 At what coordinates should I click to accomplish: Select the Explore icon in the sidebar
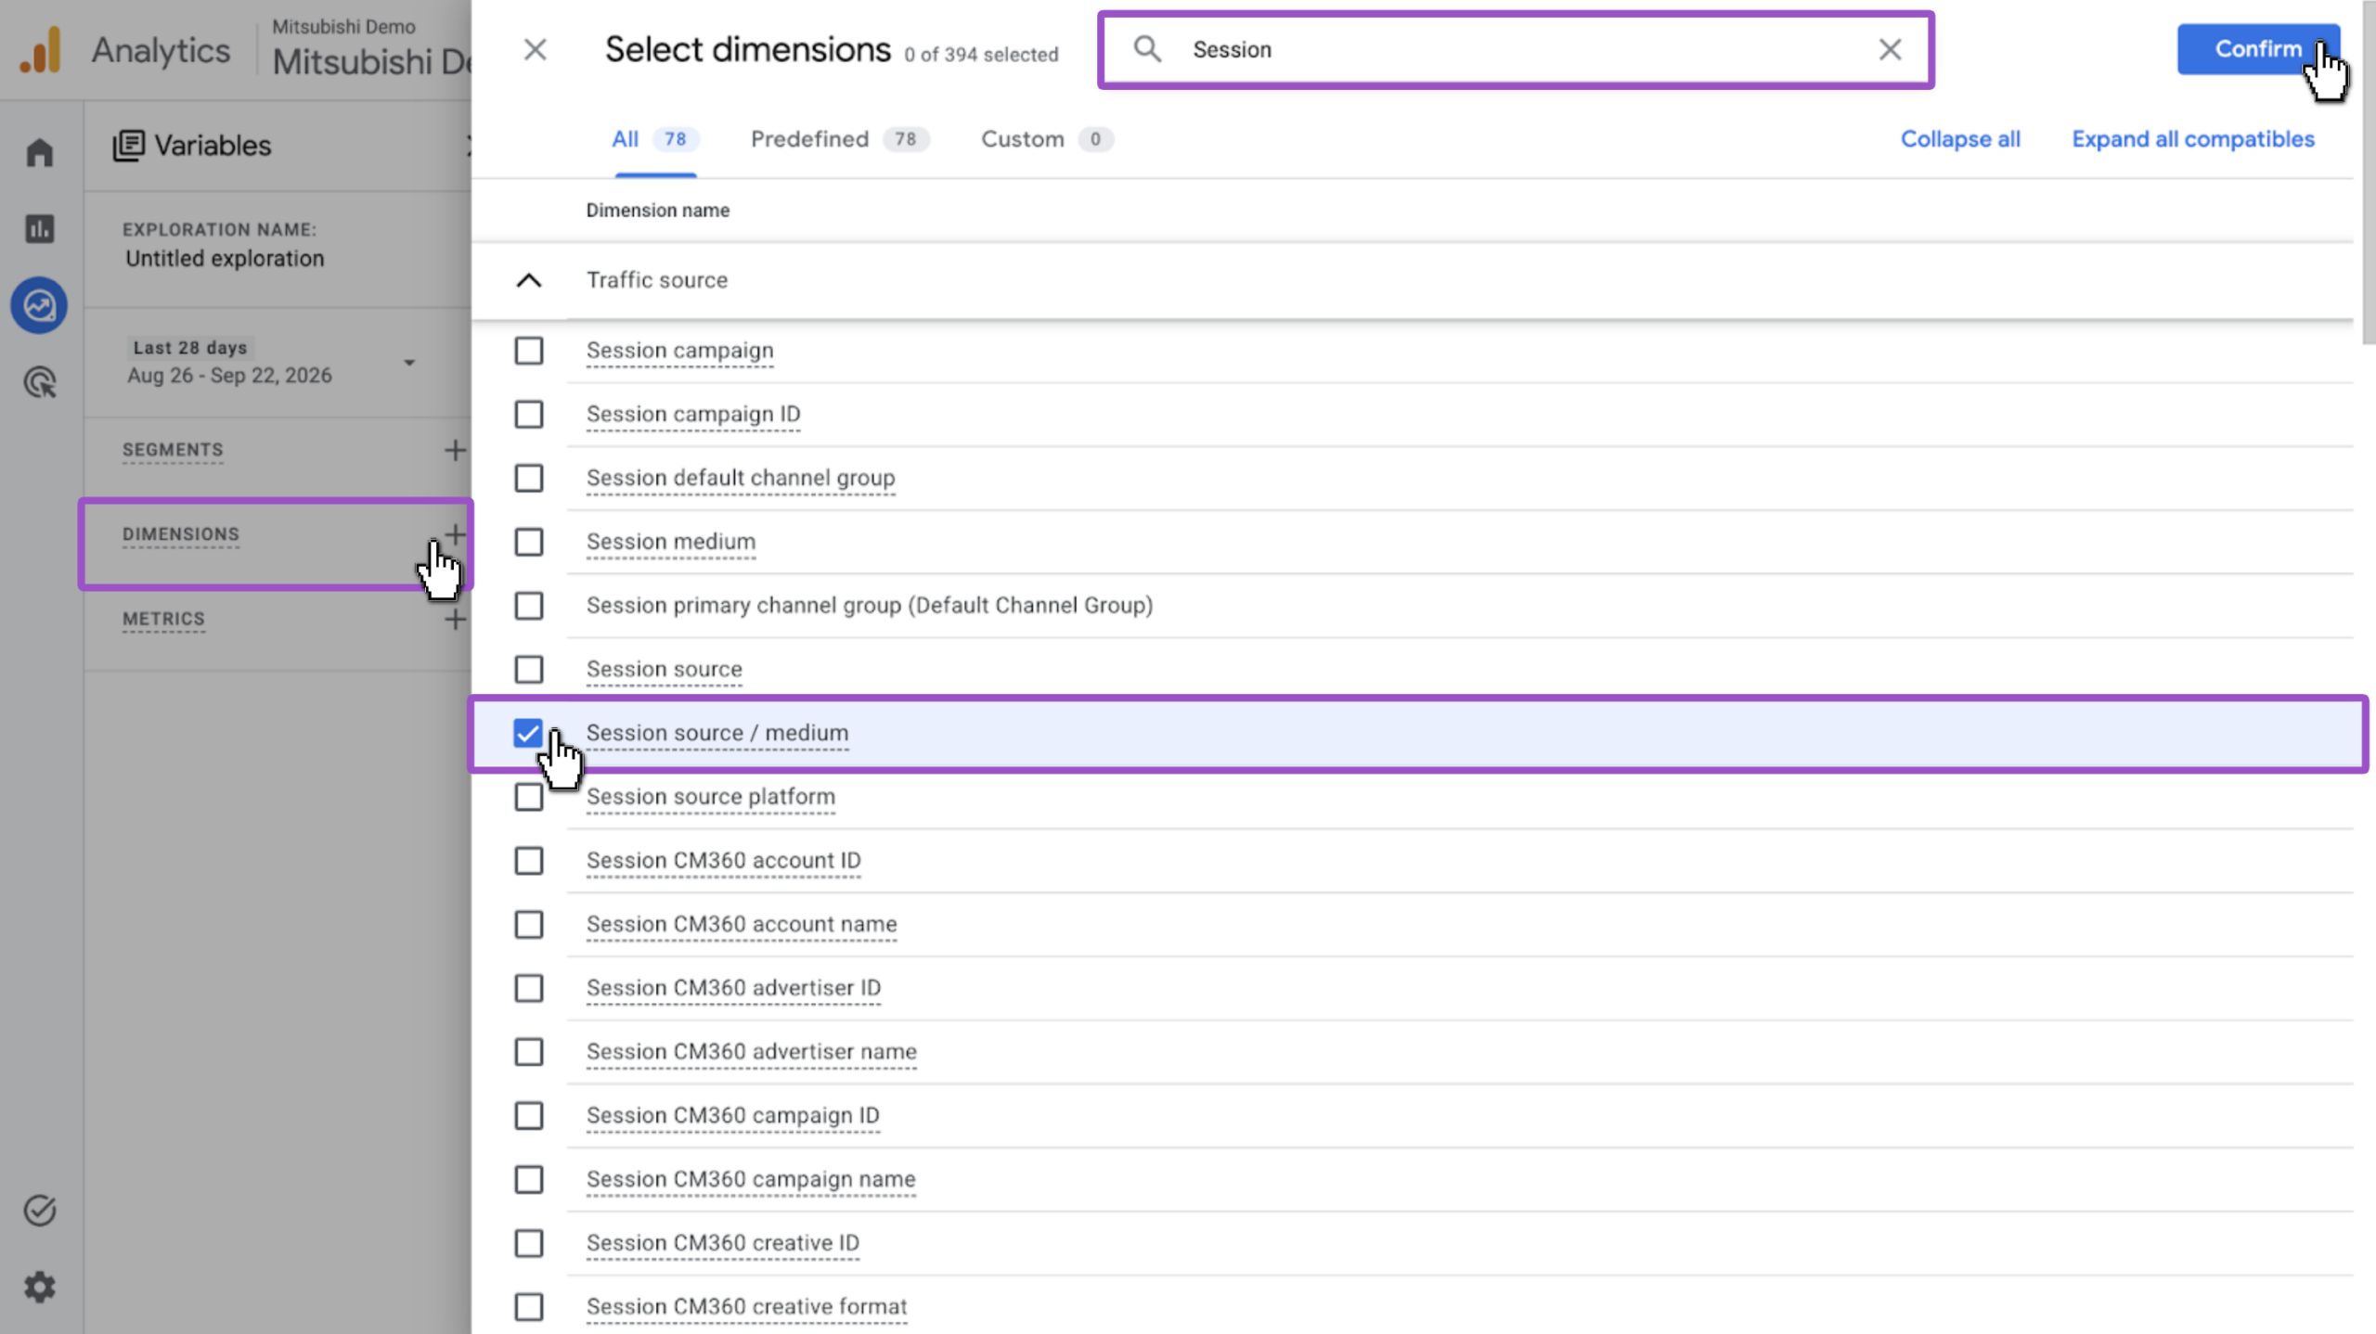pyautogui.click(x=39, y=305)
